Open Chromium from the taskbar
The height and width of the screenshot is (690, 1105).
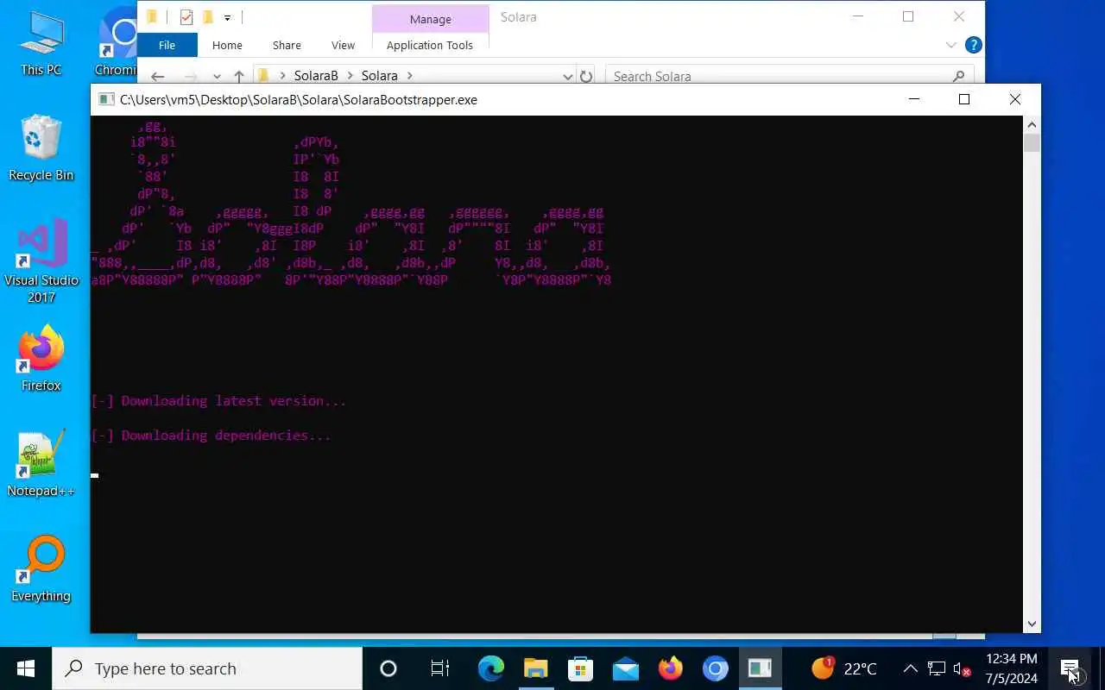[x=715, y=668]
